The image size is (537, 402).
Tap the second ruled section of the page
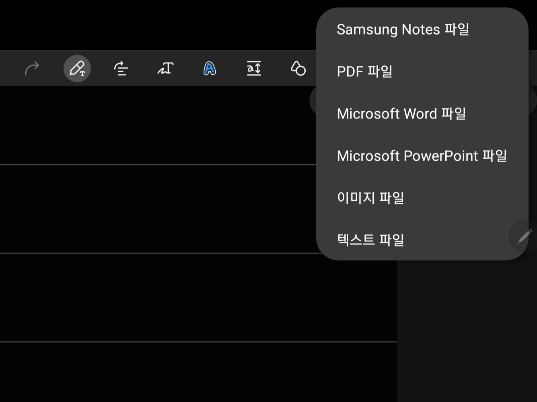tap(161, 253)
